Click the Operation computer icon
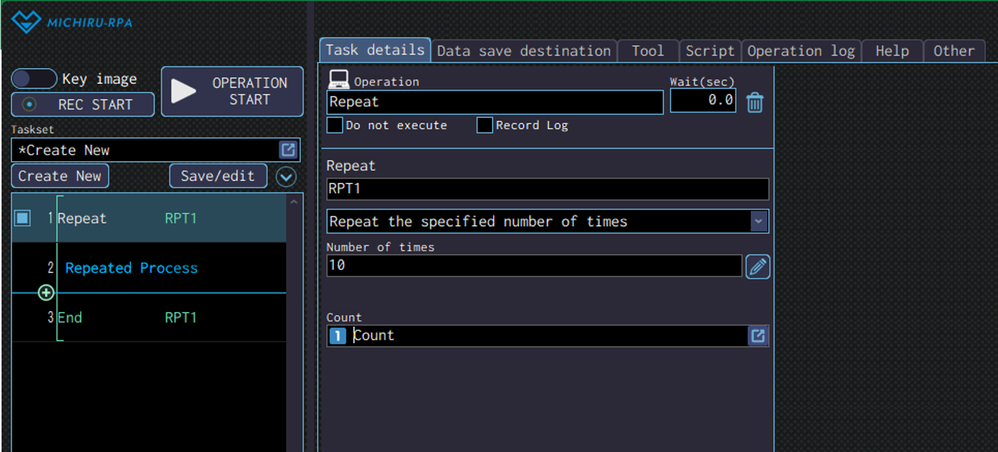This screenshot has height=452, width=998. point(339,80)
